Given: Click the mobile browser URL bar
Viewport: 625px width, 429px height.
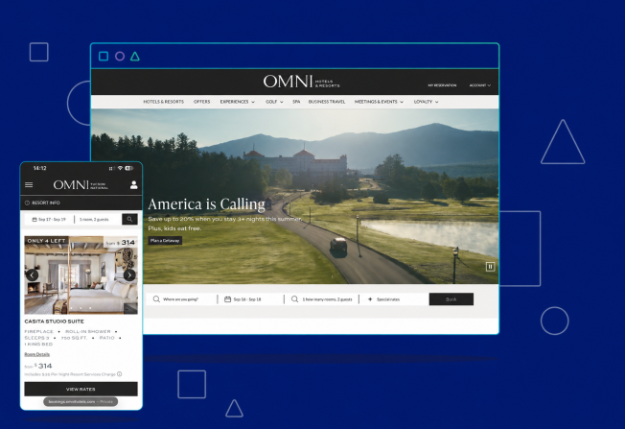Looking at the screenshot, I should tap(81, 401).
